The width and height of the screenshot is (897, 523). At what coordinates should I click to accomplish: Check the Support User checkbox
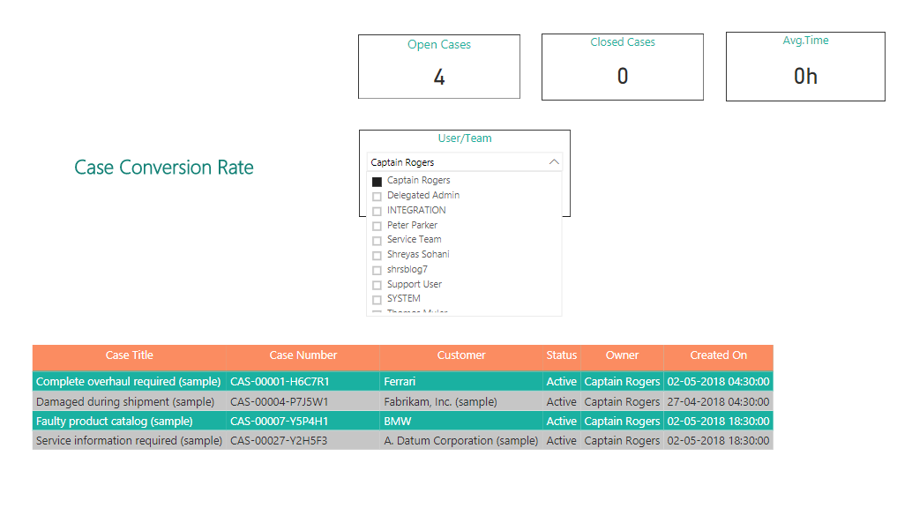[x=377, y=285]
